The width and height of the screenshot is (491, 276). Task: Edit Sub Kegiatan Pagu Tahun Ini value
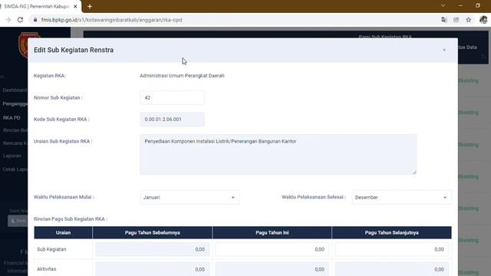(272, 249)
